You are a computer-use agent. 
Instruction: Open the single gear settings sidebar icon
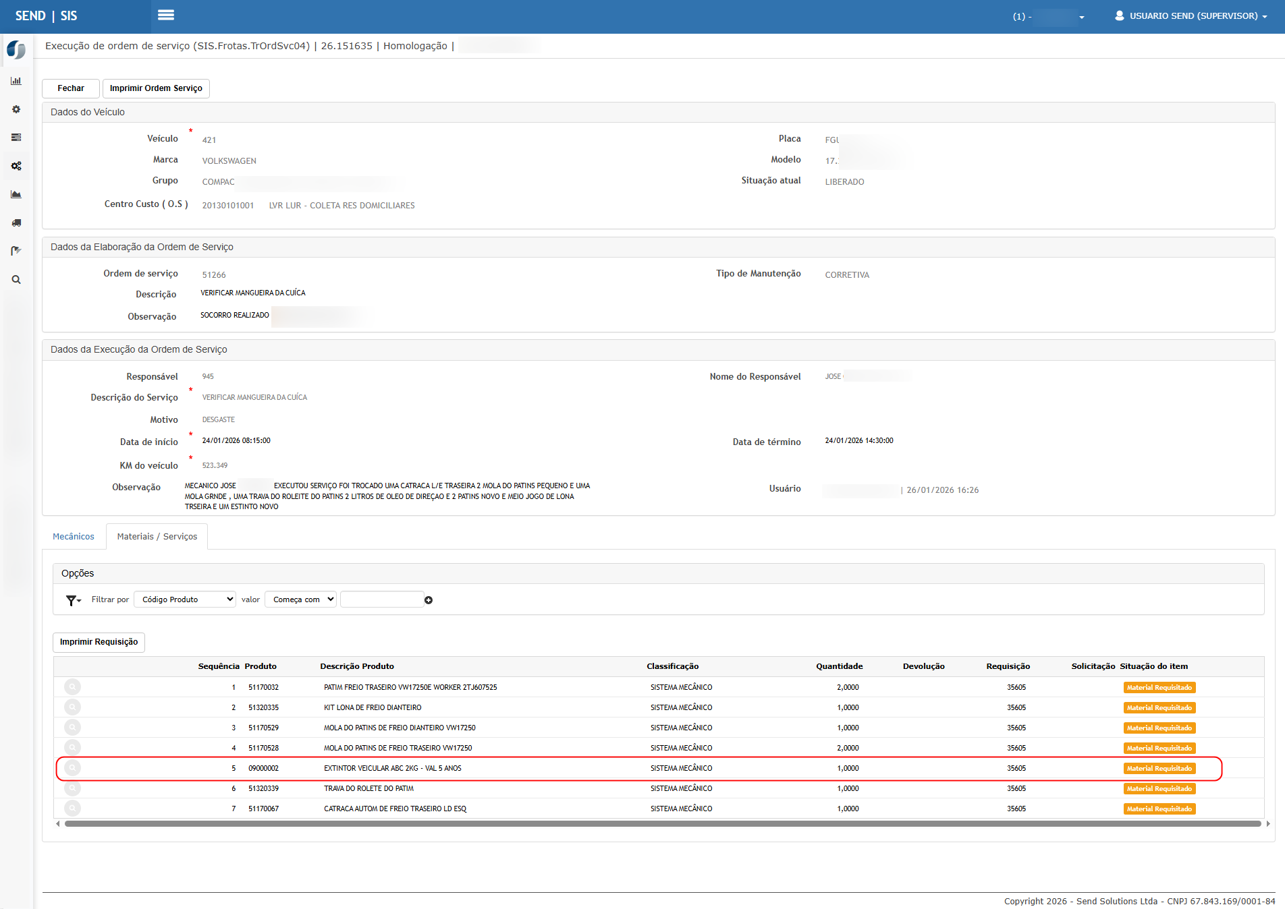pyautogui.click(x=16, y=109)
